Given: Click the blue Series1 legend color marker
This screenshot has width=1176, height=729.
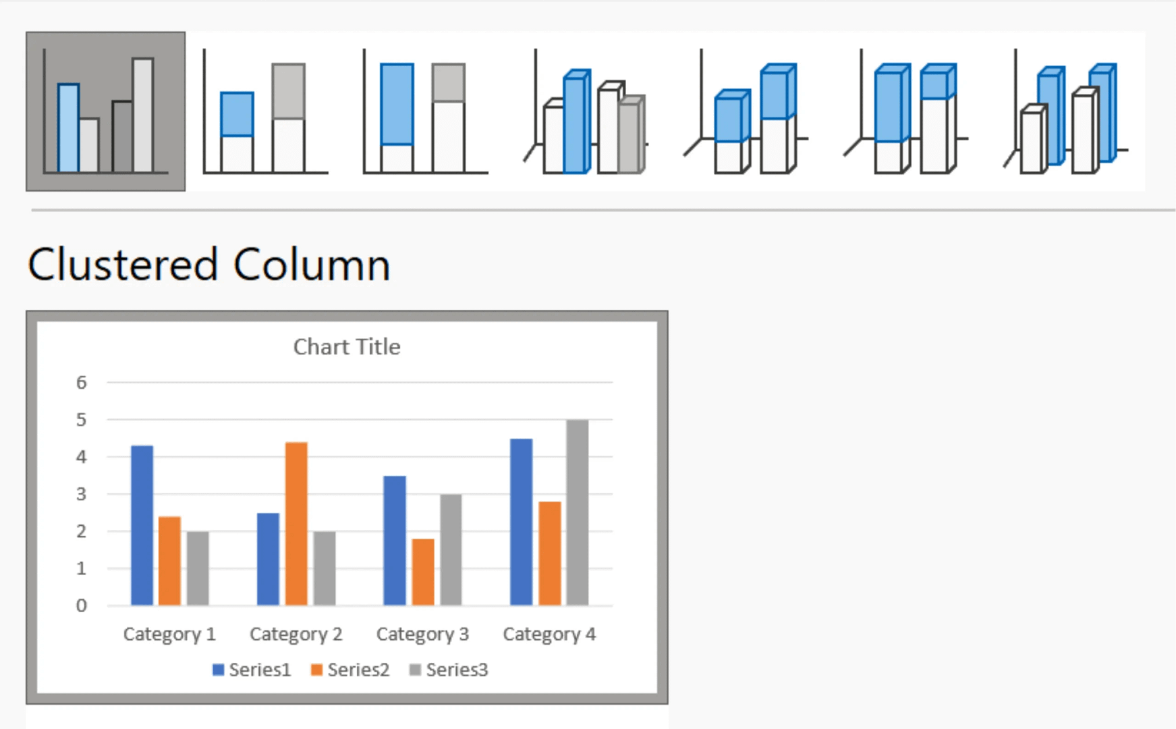Looking at the screenshot, I should click(218, 670).
